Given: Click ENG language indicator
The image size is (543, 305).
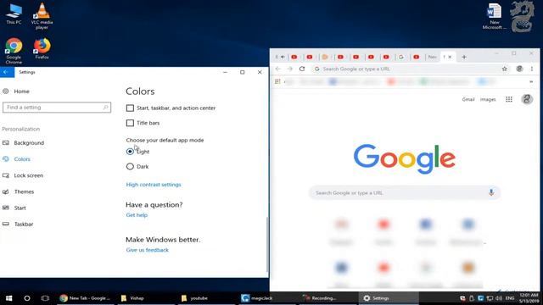Looking at the screenshot, I should pyautogui.click(x=510, y=298).
